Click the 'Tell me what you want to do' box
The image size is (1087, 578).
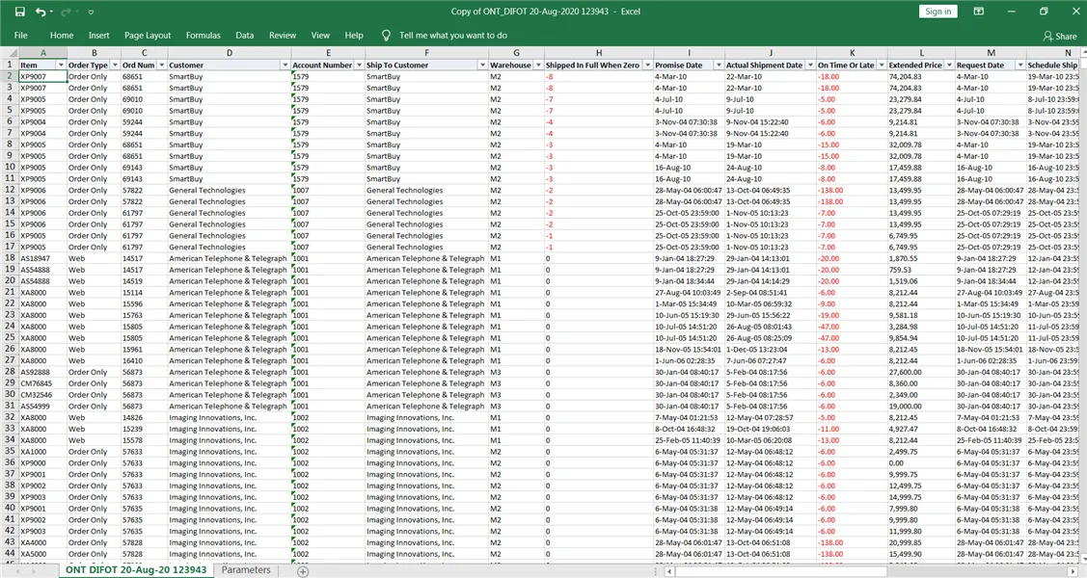click(x=452, y=36)
